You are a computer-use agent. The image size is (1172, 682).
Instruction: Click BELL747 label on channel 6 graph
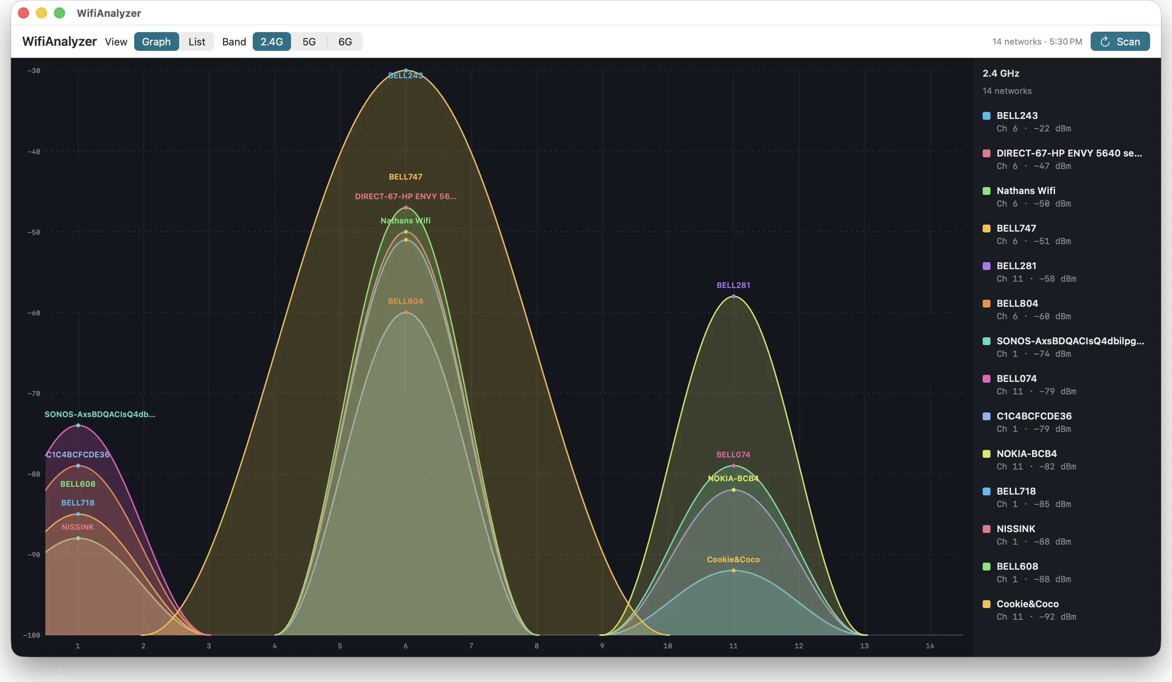pyautogui.click(x=406, y=177)
